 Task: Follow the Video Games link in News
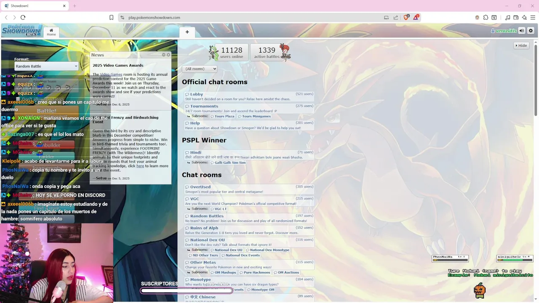(111, 74)
